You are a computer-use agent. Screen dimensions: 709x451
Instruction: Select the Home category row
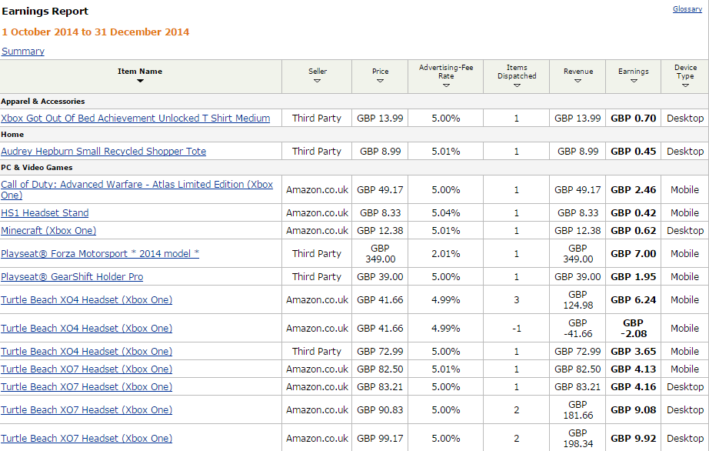tap(354, 135)
